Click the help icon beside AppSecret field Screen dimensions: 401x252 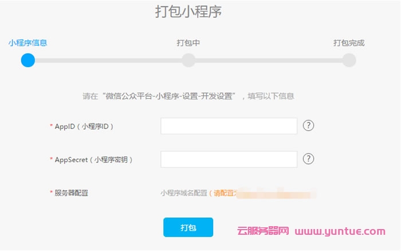pyautogui.click(x=309, y=159)
